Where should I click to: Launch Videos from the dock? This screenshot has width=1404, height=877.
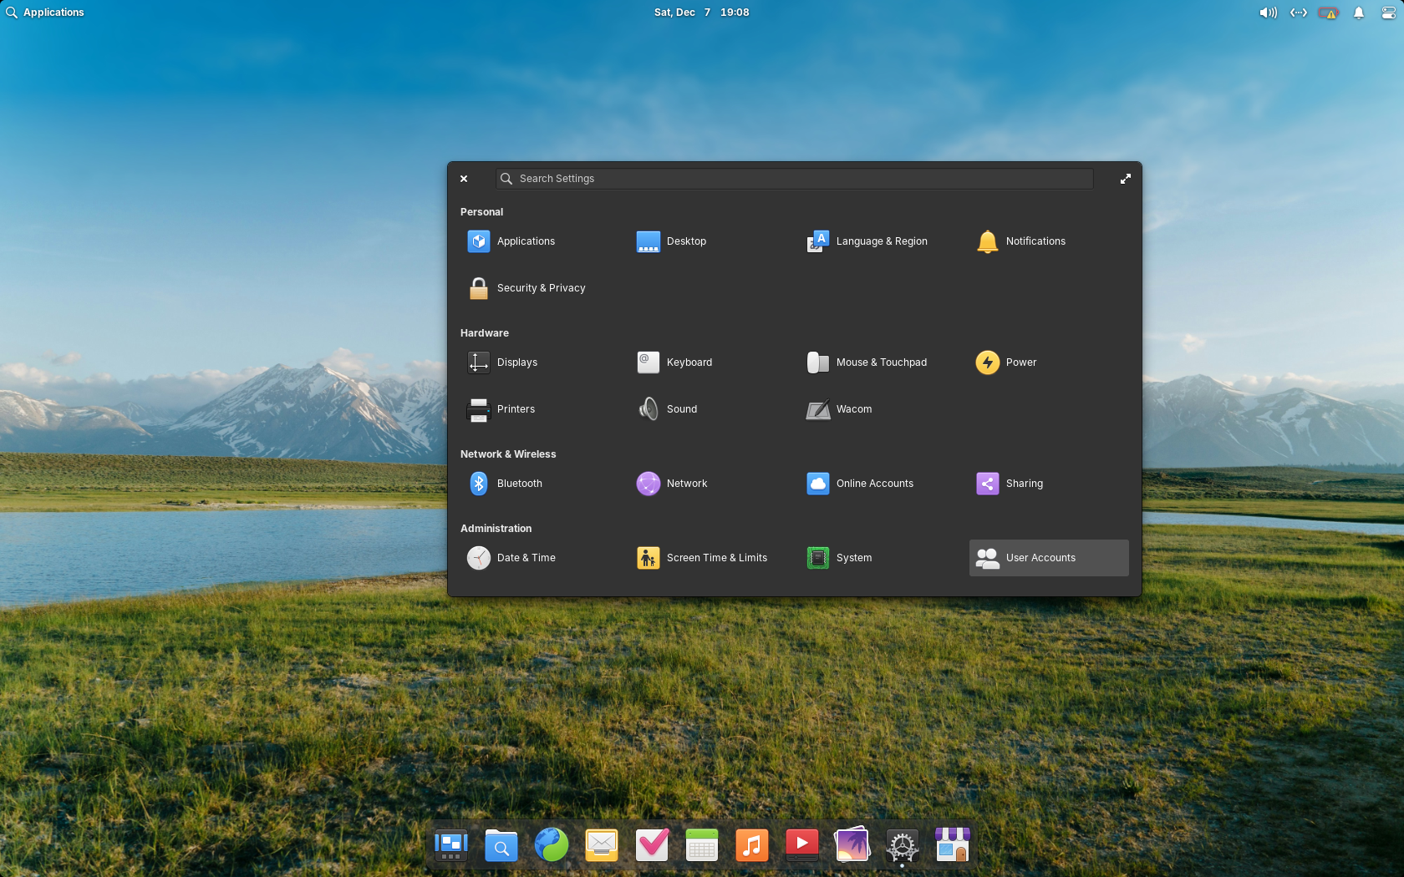coord(802,845)
